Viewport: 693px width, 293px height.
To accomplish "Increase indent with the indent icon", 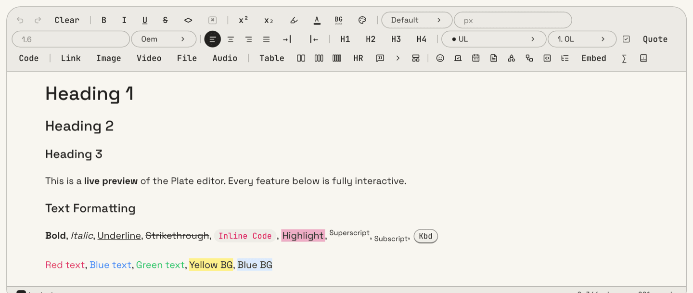I will coord(287,39).
